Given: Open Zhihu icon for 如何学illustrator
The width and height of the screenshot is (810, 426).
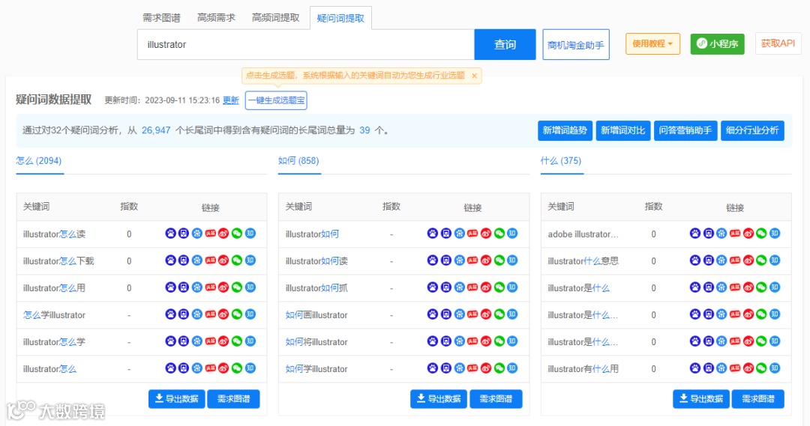Looking at the screenshot, I should pos(512,368).
